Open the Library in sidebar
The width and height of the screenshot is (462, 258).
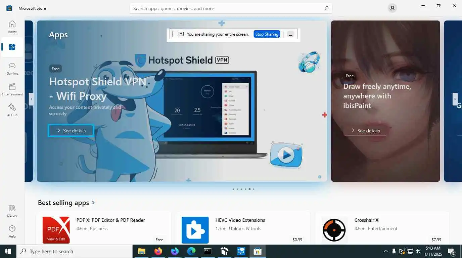coord(12,210)
